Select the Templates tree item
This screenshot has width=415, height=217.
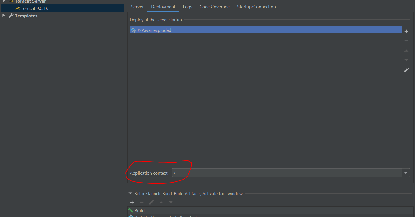click(x=26, y=16)
